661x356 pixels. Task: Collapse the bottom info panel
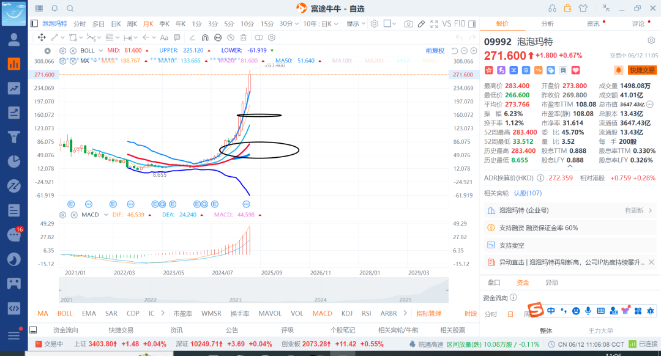coord(33,330)
